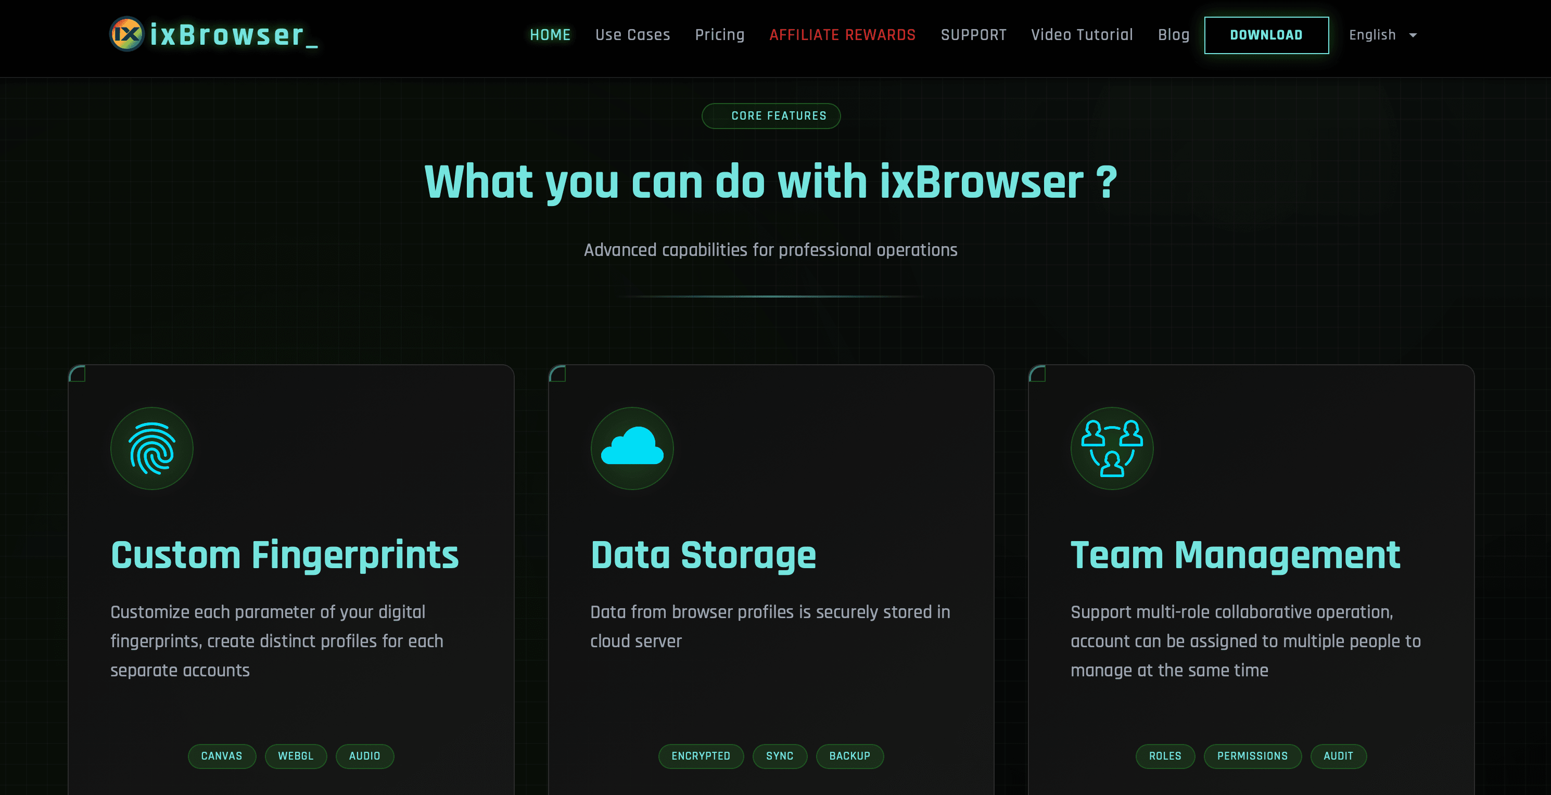Click the team users icon in Team Management card

(1112, 448)
